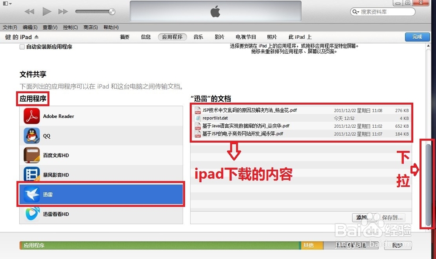Image resolution: width=436 pixels, height=259 pixels.
Task: Click the 今天 12:52 date value
Action: [344, 118]
